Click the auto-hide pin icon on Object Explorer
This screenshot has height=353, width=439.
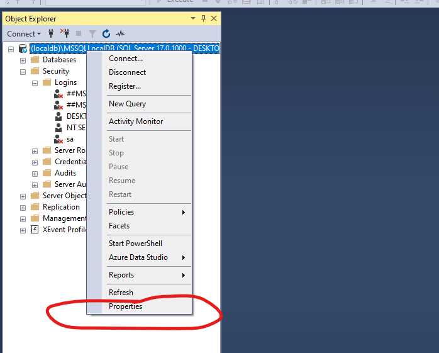point(203,19)
